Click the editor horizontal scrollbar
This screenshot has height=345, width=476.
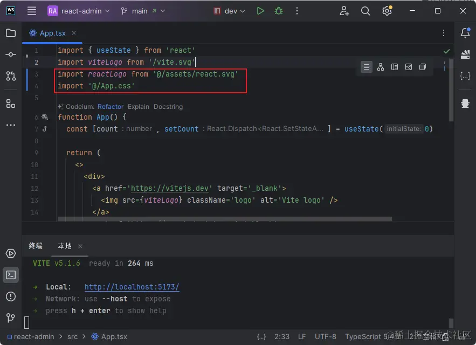225,219
